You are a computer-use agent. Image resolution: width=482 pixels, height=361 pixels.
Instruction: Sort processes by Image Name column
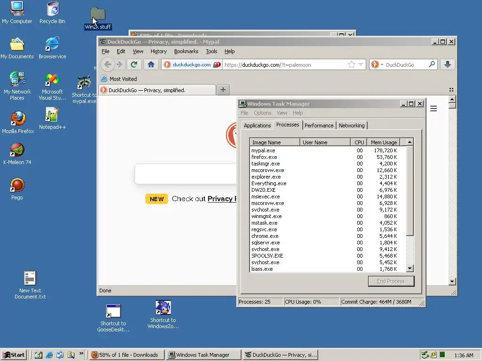click(274, 142)
